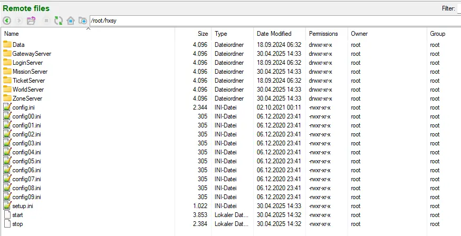Click the date "02.10.2021 00:11"
This screenshot has height=236, width=461.
pyautogui.click(x=279, y=107)
